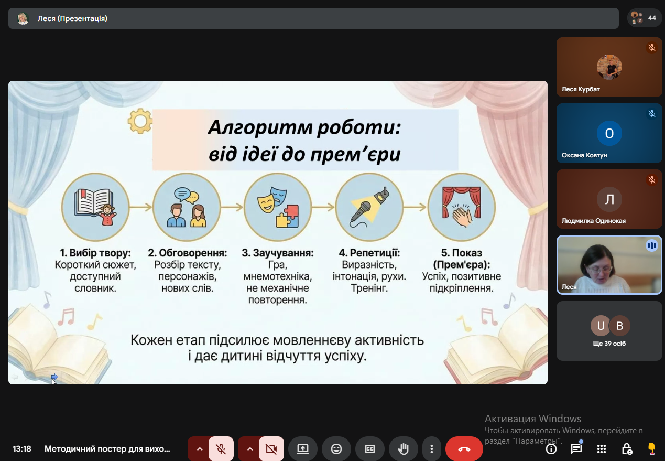The image size is (665, 461).
Task: Click the Леся (Презентація) presenter bar
Action: pyautogui.click(x=313, y=18)
